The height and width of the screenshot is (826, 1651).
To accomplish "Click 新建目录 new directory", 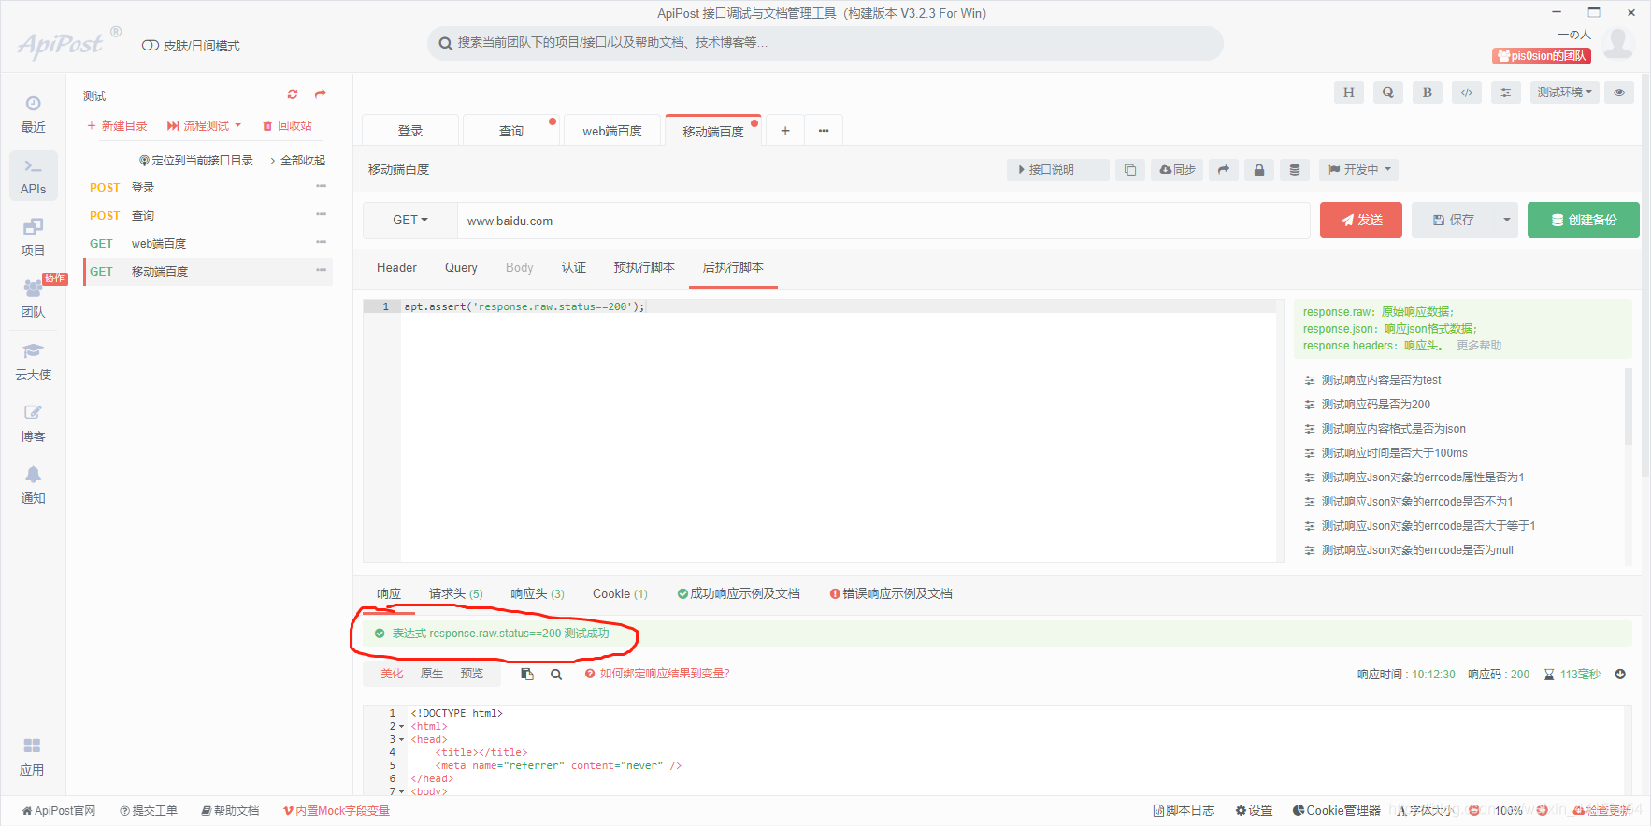I will (117, 126).
